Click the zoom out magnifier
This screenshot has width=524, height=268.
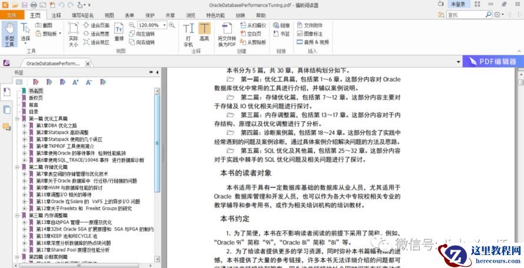(132, 25)
